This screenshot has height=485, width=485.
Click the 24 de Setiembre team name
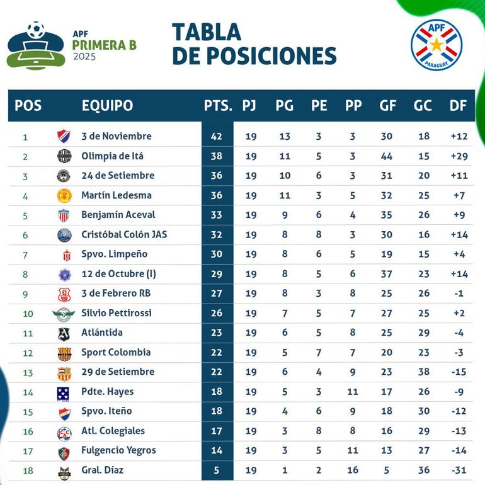pos(118,175)
